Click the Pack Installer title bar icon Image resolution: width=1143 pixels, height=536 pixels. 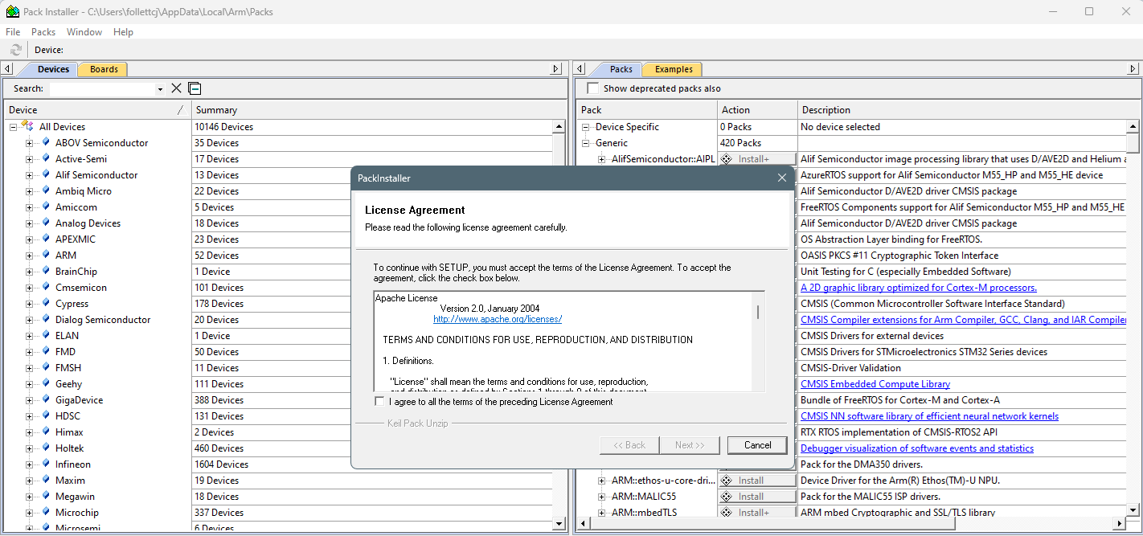(12, 11)
